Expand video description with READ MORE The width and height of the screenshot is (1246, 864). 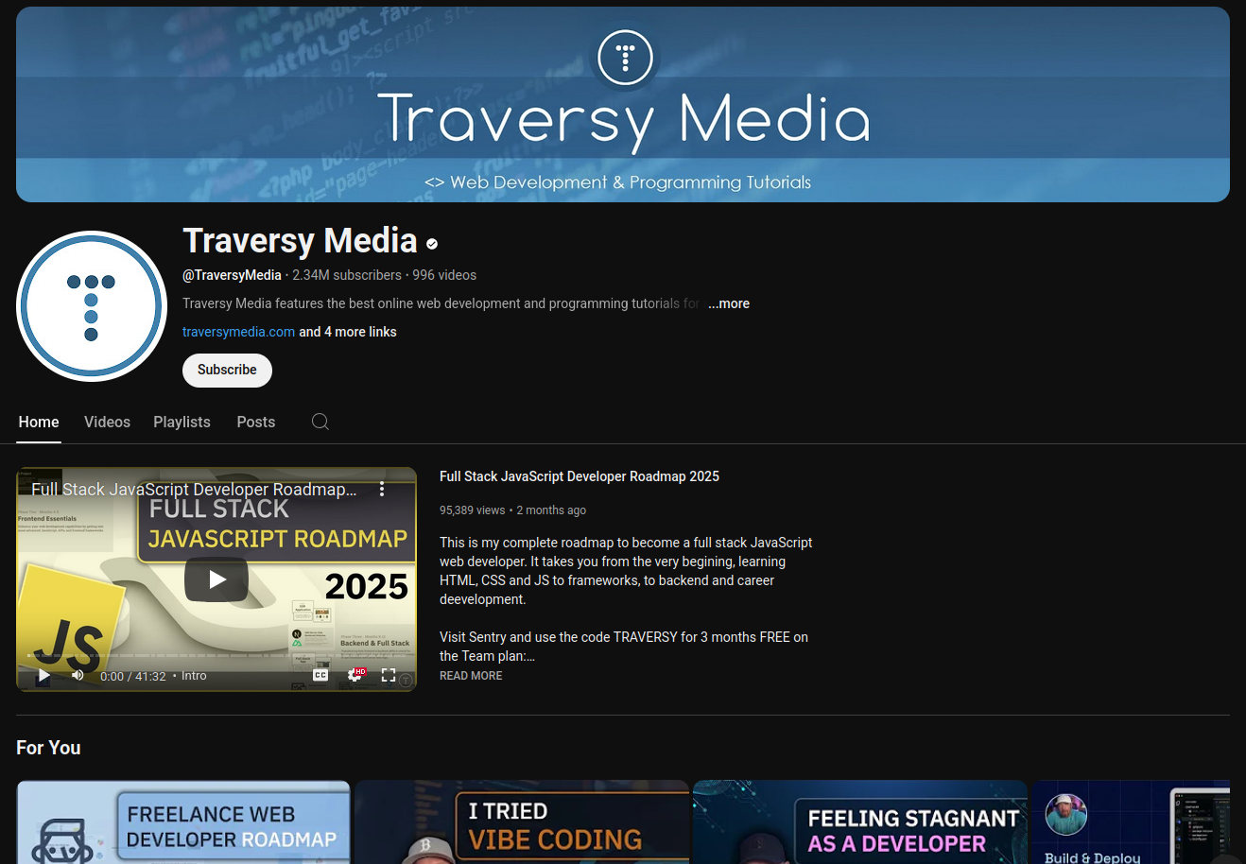(x=471, y=676)
